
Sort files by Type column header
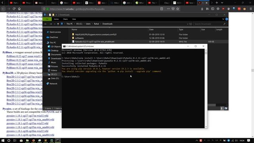(181, 29)
